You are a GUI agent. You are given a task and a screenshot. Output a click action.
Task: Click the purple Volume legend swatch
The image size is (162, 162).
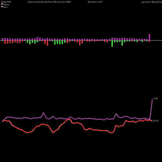coord(2,4)
